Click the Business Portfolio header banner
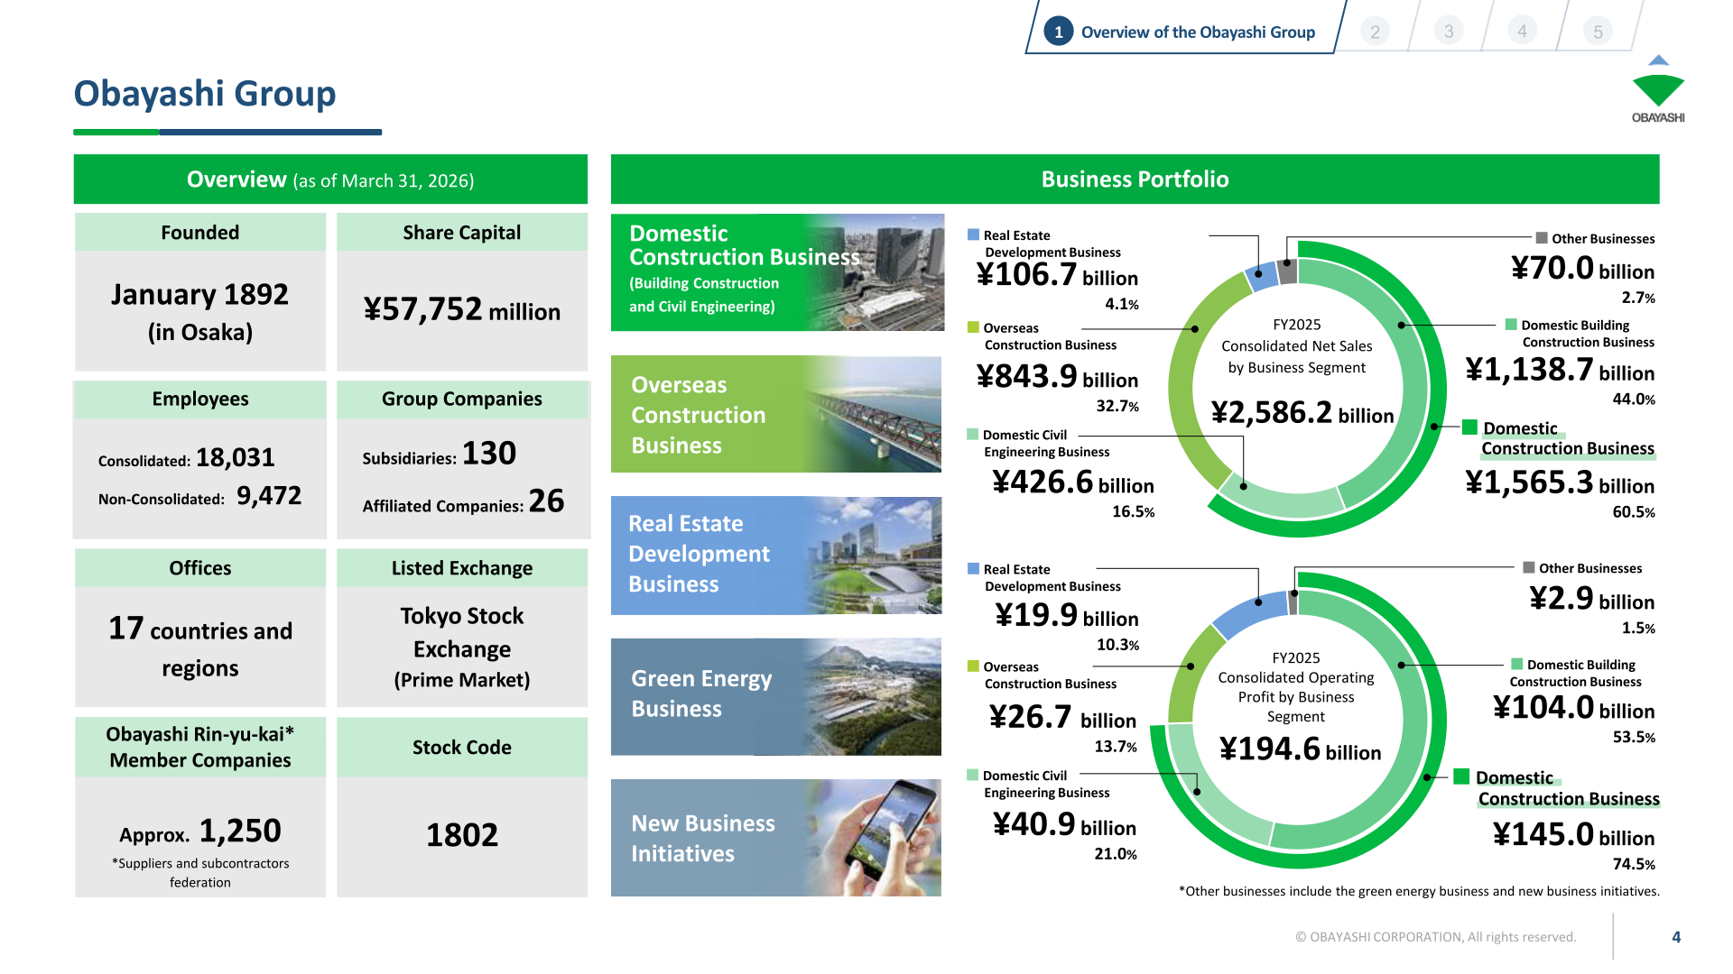The image size is (1733, 974). (x=1135, y=179)
